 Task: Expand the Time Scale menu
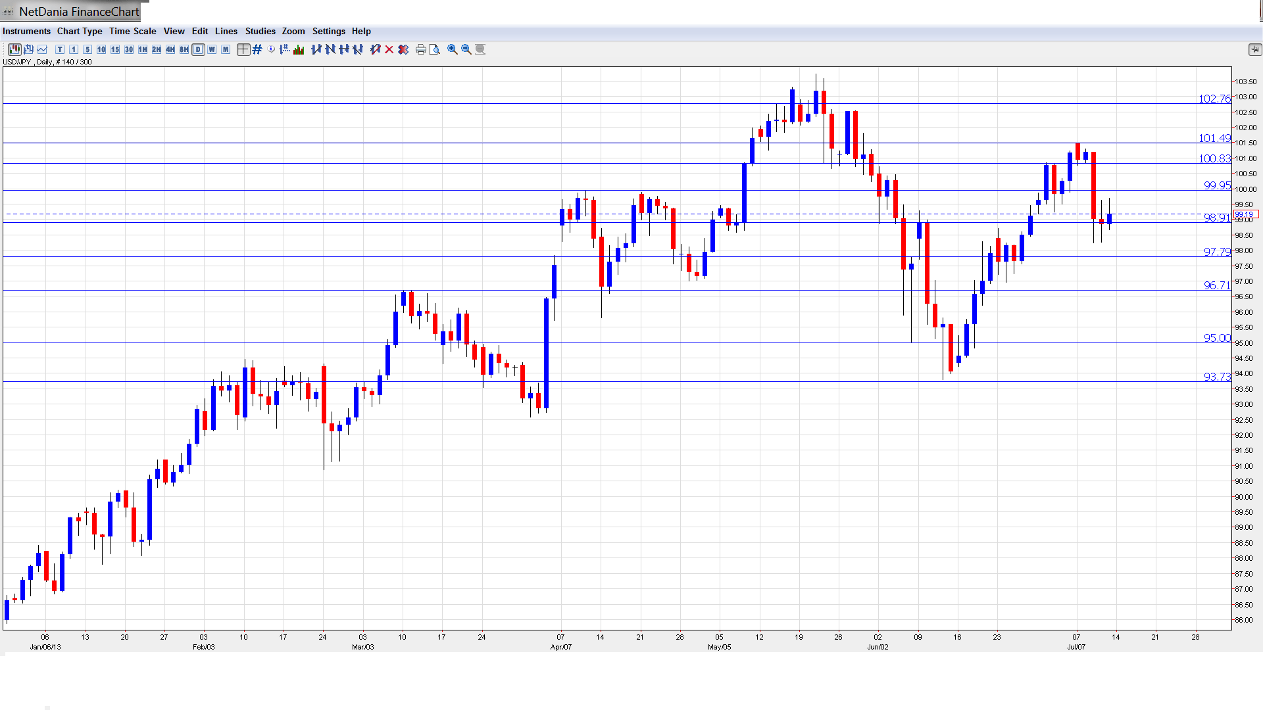point(132,31)
